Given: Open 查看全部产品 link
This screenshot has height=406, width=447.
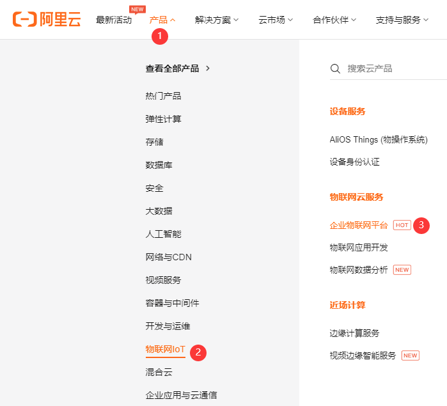Looking at the screenshot, I should click(172, 68).
